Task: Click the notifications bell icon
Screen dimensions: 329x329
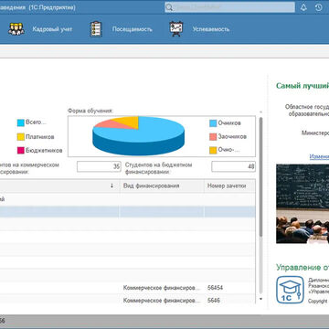Action: [x=303, y=7]
